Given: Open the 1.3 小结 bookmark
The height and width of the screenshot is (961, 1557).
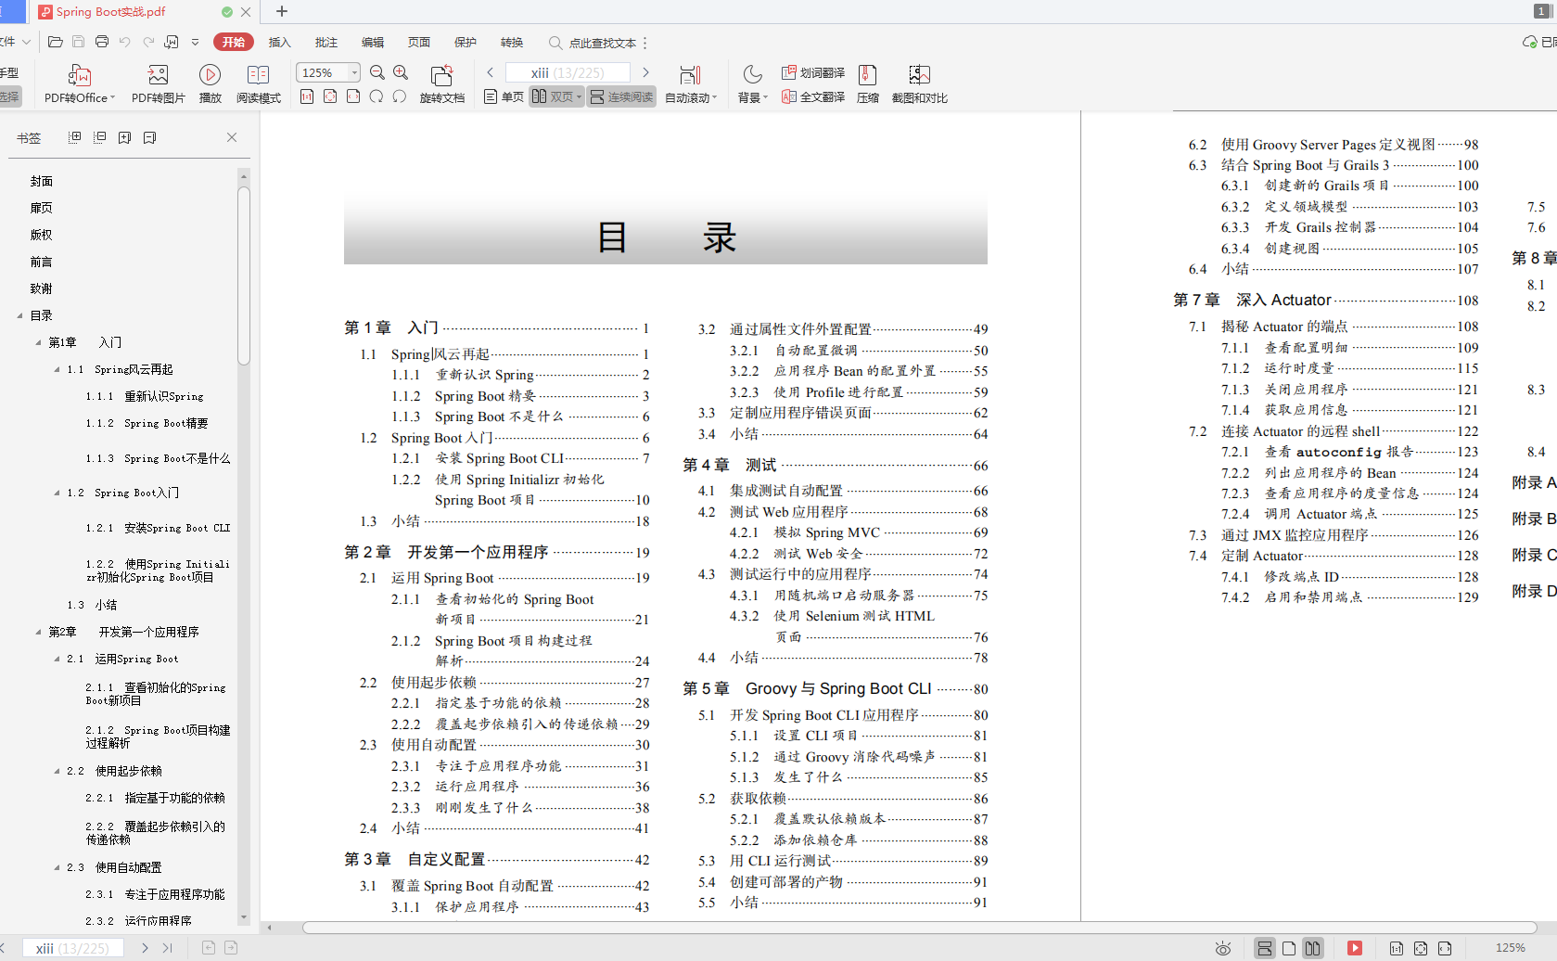Looking at the screenshot, I should point(92,605).
